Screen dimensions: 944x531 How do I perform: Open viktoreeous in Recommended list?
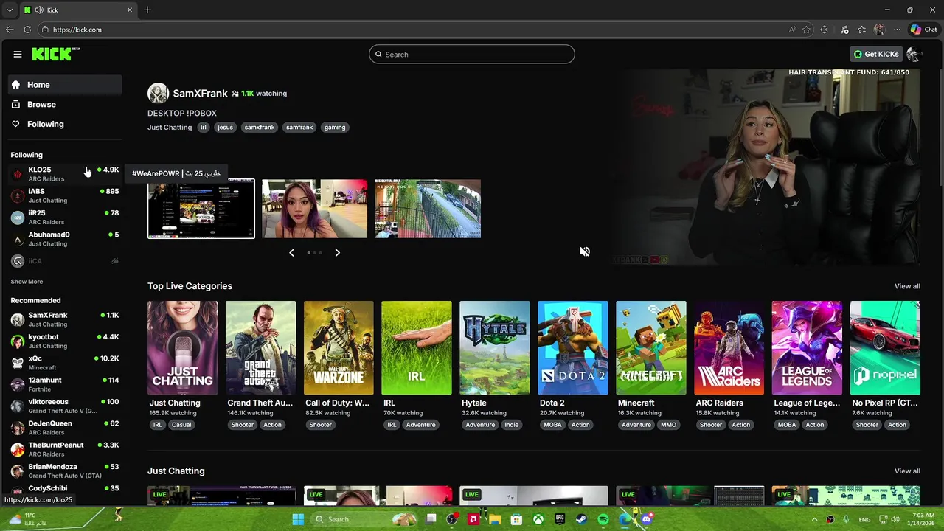pyautogui.click(x=65, y=406)
